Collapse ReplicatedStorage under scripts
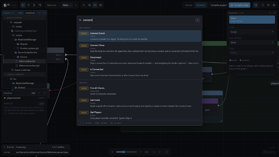Viewport: 279px width, 157px height. [x=12, y=40]
